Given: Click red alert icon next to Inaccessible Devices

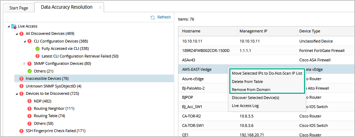Looking at the screenshot, I should tap(22, 79).
